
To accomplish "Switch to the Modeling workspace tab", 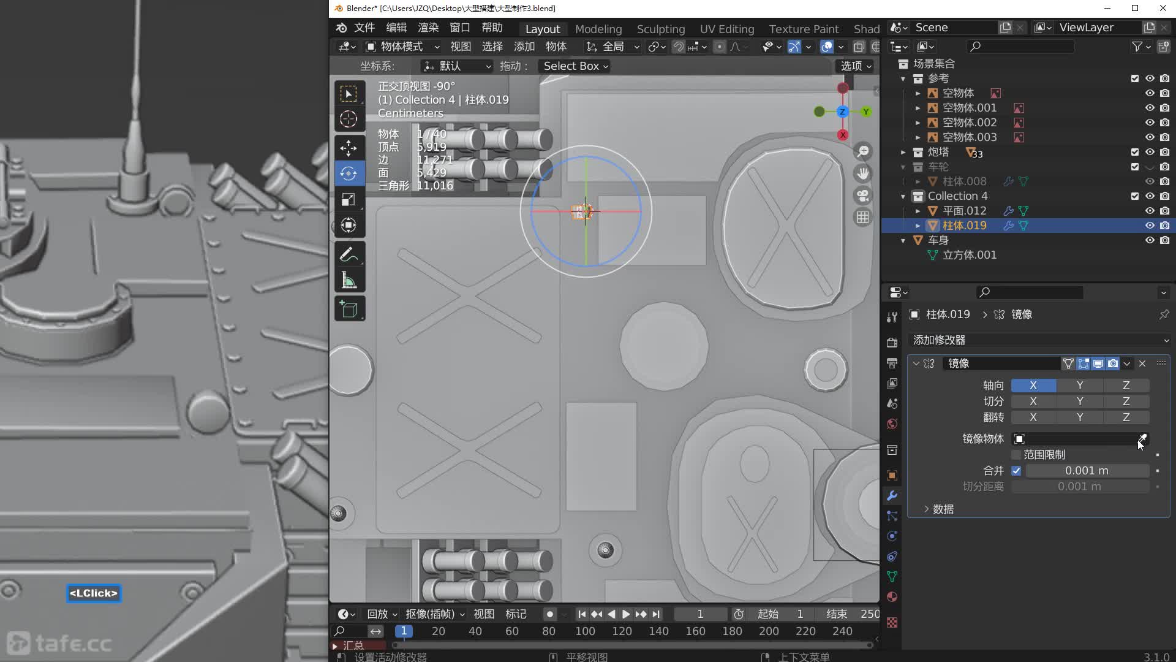I will (598, 29).
